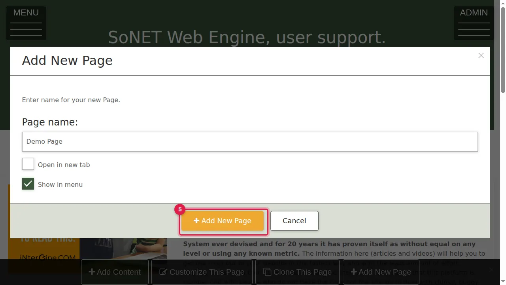
Task: Click Add New Page in the bottom toolbar
Action: (x=381, y=272)
